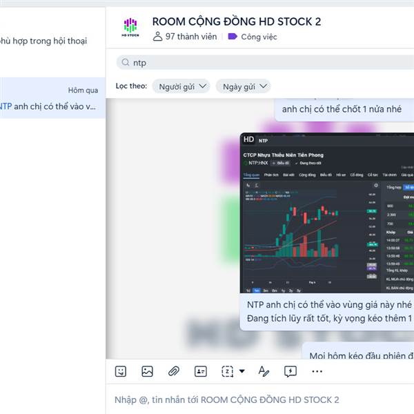Screen dimensions: 414x414
Task: Expand the Ngày gửi filter dropdown
Action: coord(243,86)
